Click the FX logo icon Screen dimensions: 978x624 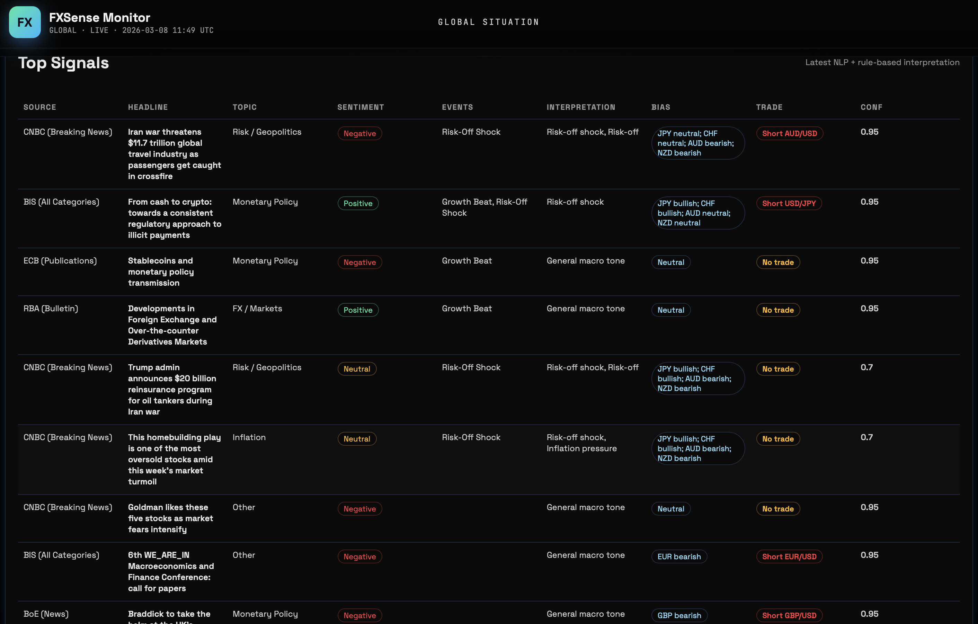(25, 22)
